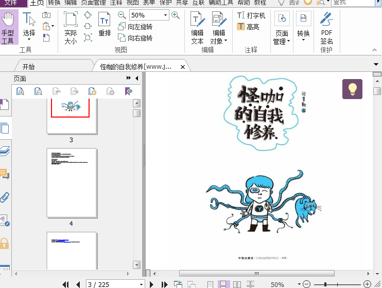Open the clipboard paste dropdown
Image resolution: width=382 pixels, height=288 pixels.
click(x=53, y=26)
